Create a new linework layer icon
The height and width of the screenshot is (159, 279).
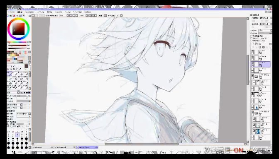pos(257,44)
